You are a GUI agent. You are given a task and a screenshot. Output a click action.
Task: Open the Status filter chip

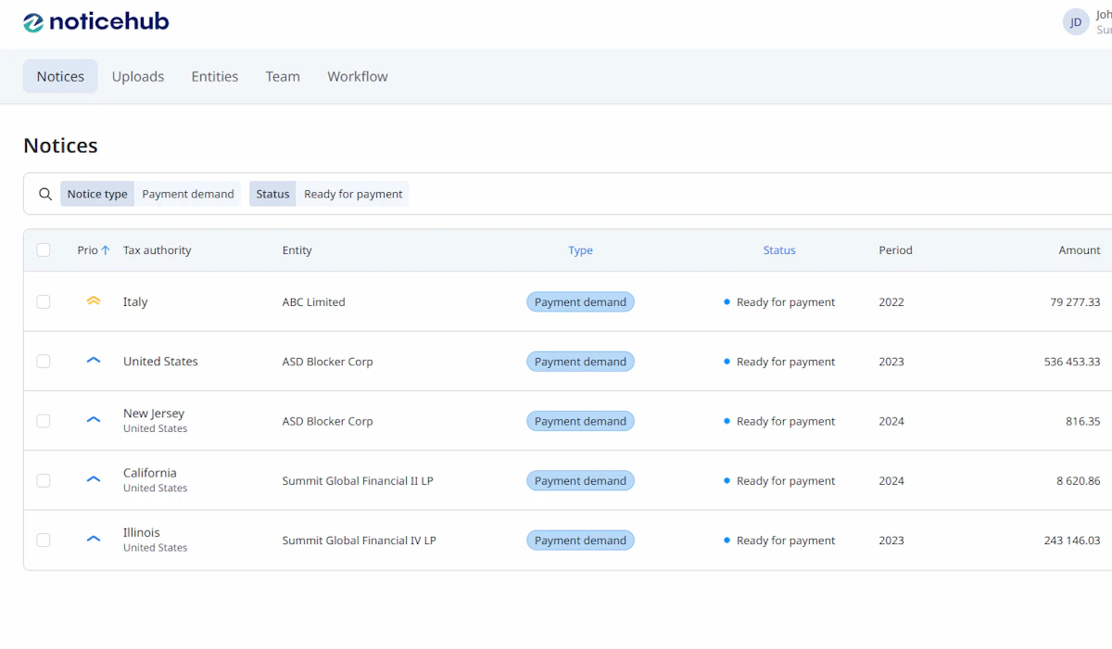272,194
